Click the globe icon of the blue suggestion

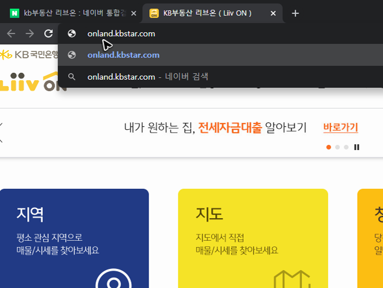click(x=72, y=55)
